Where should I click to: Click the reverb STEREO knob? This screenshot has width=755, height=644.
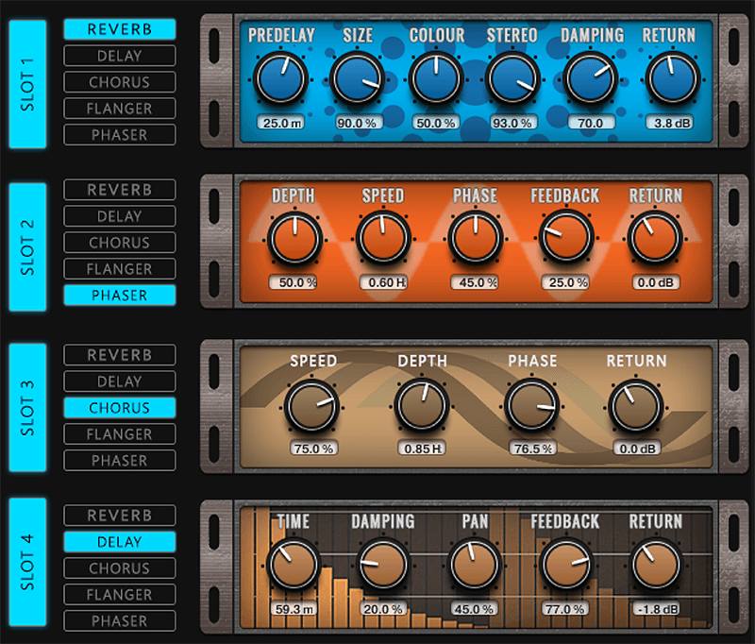(512, 78)
